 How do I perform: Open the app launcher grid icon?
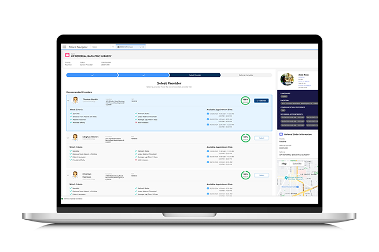pyautogui.click(x=64, y=47)
